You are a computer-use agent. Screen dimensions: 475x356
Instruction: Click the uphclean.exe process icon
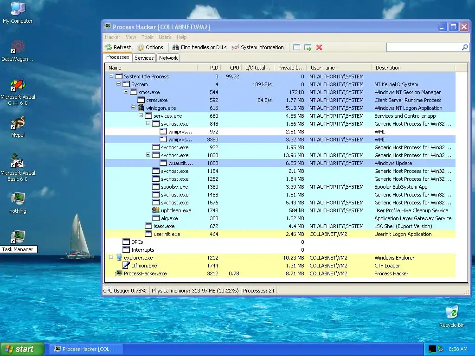pos(156,210)
